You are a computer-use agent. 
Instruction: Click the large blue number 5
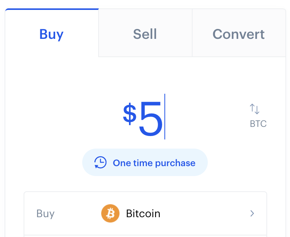click(x=151, y=119)
